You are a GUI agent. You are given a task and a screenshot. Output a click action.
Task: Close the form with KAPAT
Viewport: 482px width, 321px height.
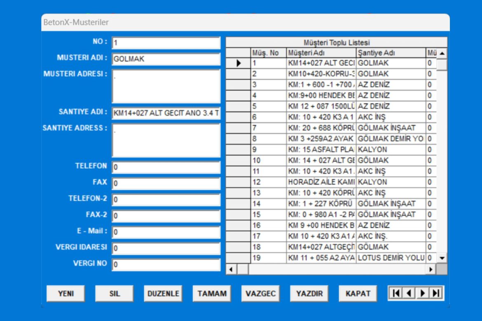point(358,293)
